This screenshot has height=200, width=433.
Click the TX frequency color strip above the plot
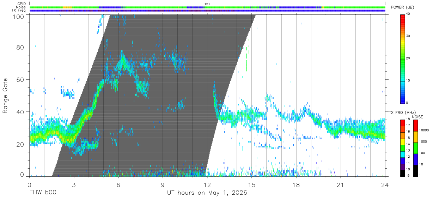pos(207,11)
